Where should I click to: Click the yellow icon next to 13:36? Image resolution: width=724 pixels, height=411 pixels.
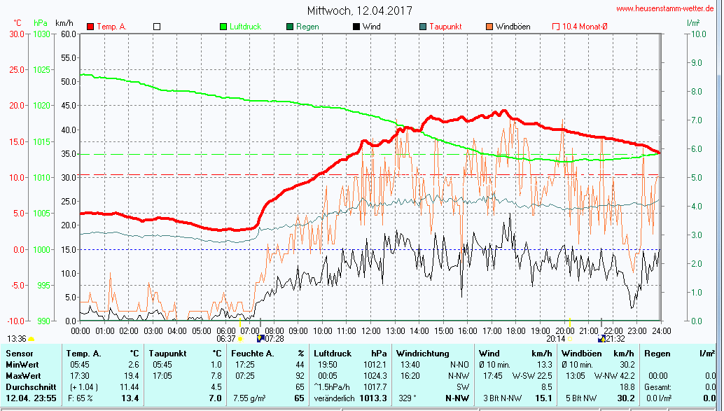[31, 339]
